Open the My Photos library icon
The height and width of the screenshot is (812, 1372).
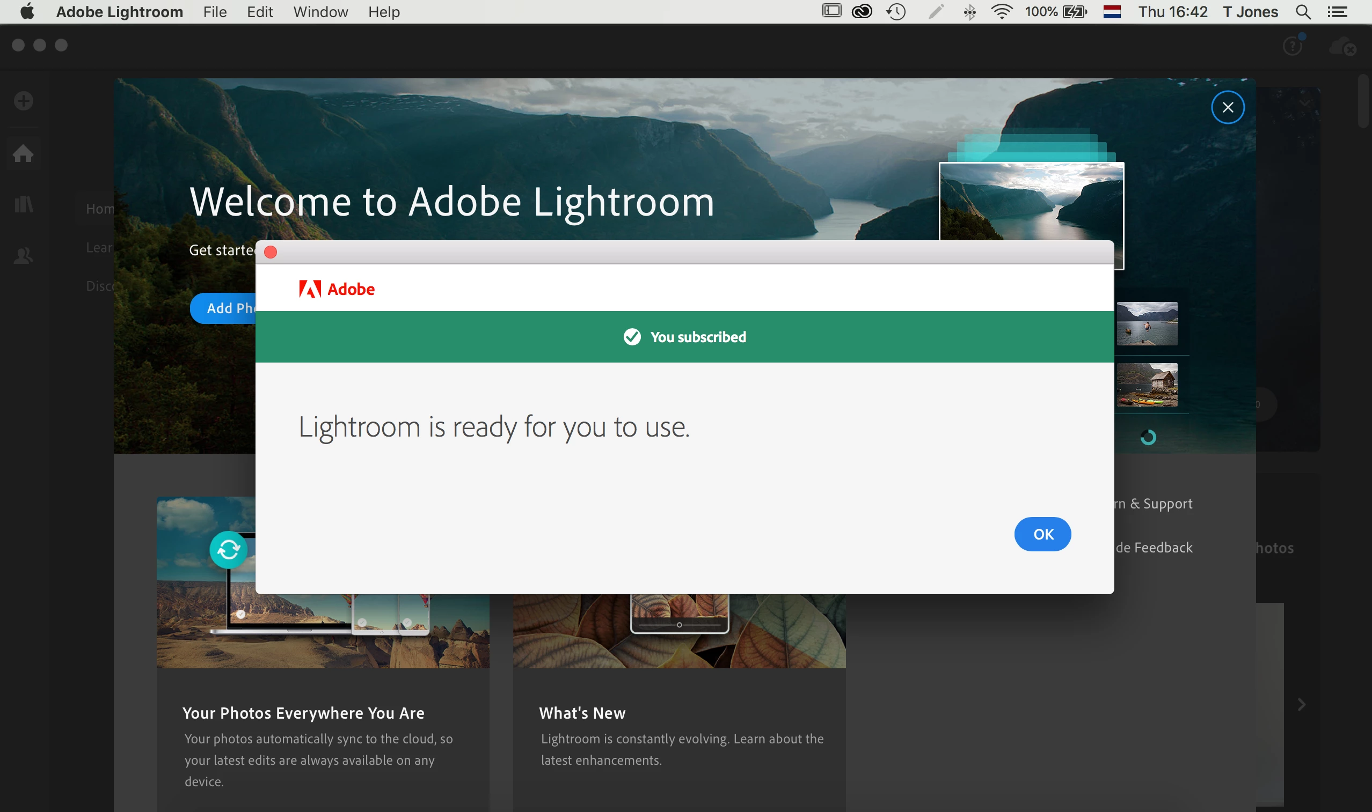click(24, 205)
